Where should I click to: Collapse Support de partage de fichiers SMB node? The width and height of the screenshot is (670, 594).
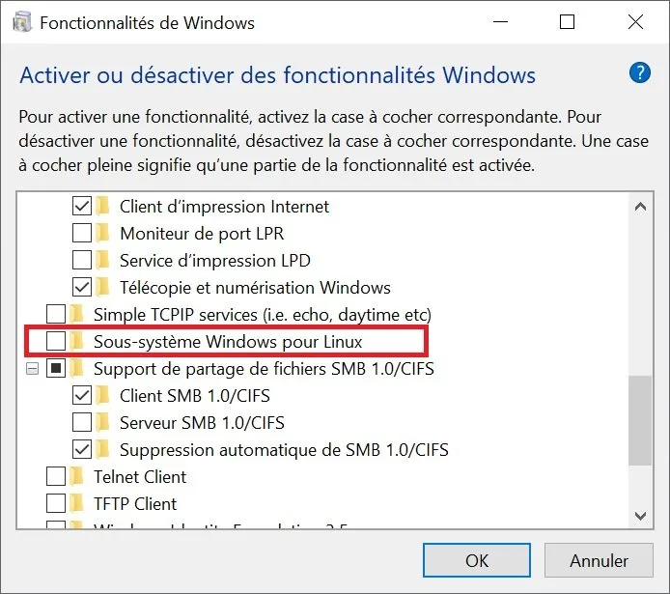[32, 368]
